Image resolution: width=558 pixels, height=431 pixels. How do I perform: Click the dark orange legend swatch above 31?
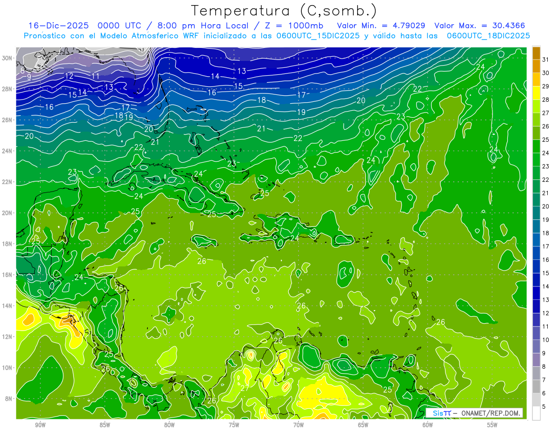(536, 53)
